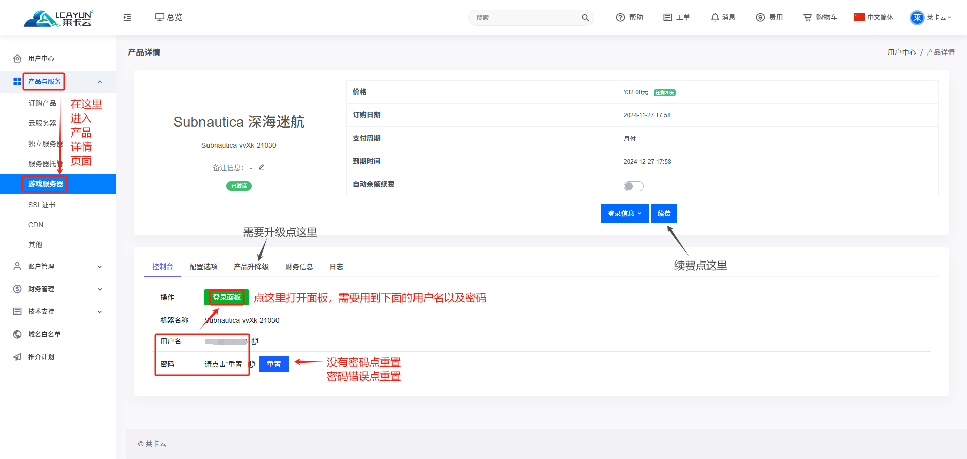Select CDN in sidebar
The height and width of the screenshot is (459, 967).
coord(36,225)
